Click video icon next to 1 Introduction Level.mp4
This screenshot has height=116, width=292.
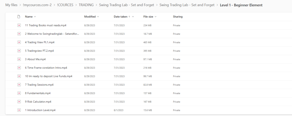[x=19, y=110]
